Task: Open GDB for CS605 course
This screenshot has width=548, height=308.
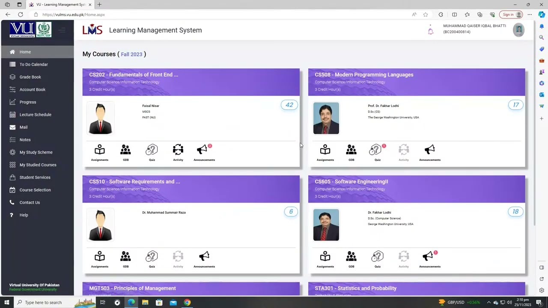Action: [x=351, y=259]
